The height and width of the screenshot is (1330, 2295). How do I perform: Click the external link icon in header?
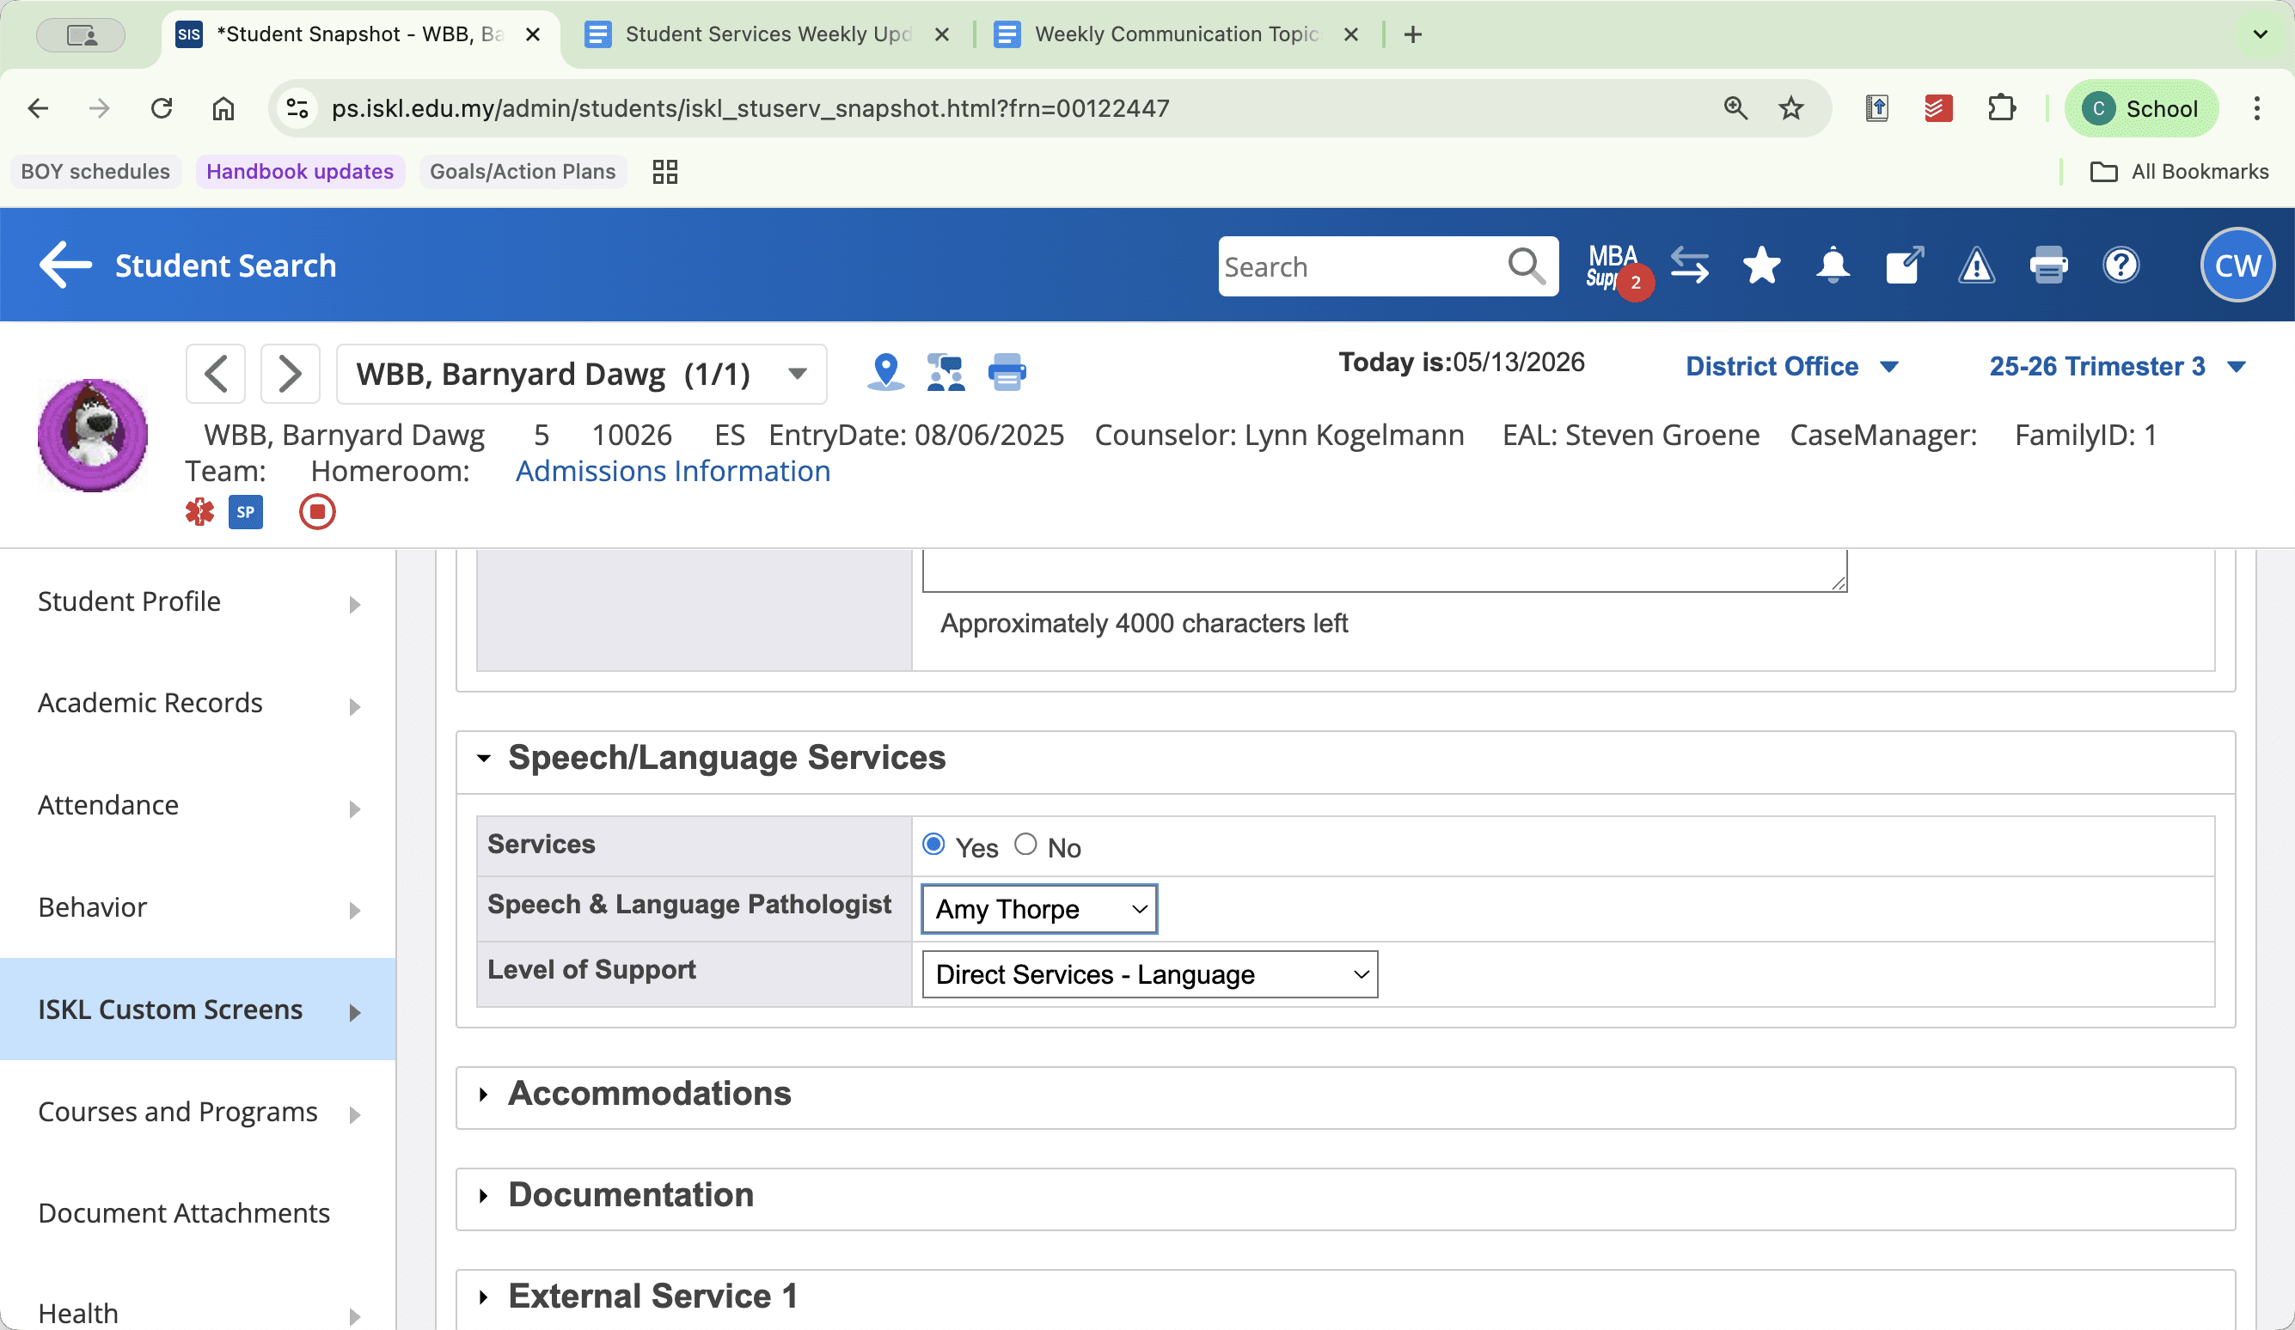1904,265
